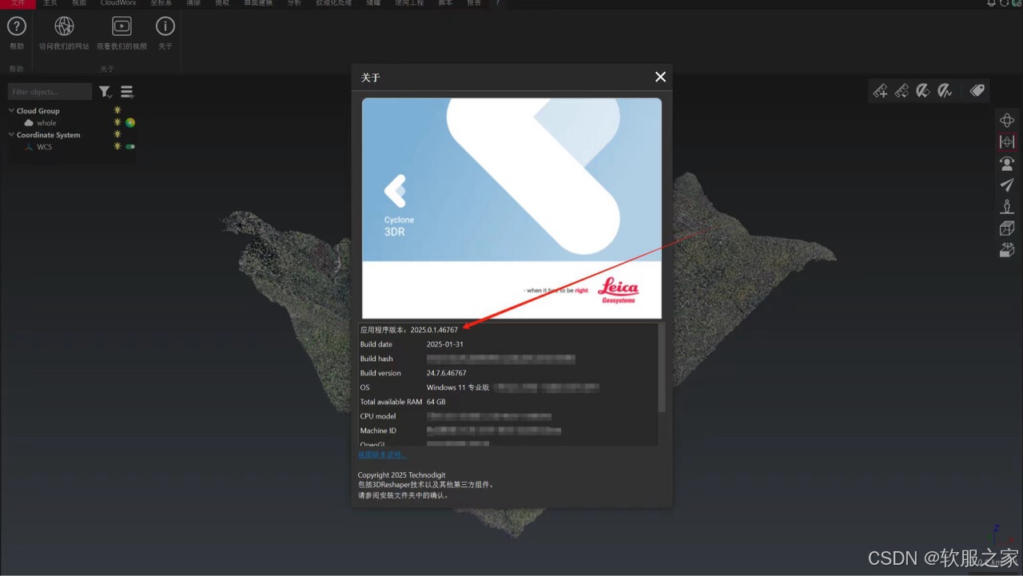
Task: Select the Total available RAM 64 GB value
Action: [x=436, y=402]
